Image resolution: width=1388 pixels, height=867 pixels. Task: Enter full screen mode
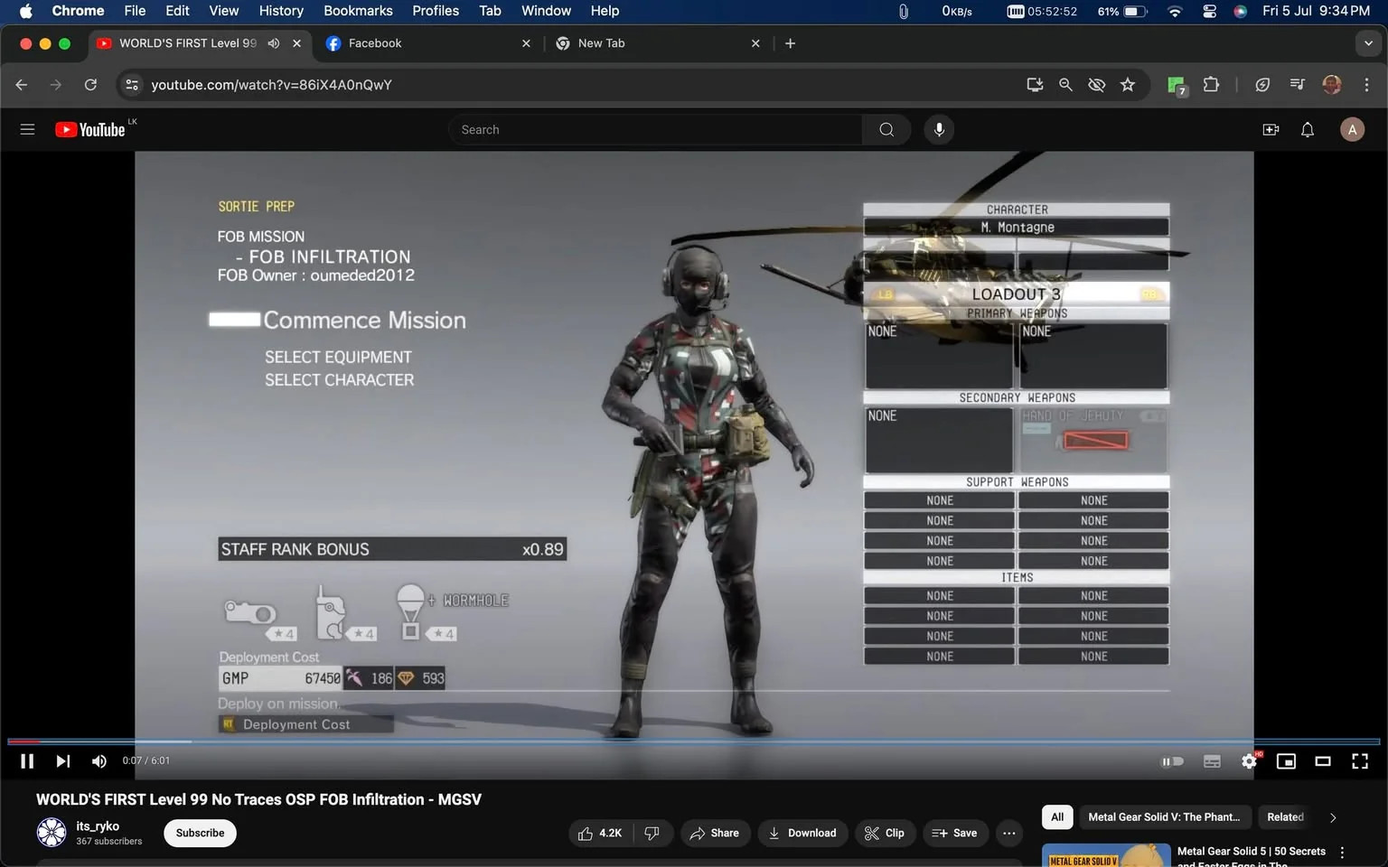pos(1360,761)
